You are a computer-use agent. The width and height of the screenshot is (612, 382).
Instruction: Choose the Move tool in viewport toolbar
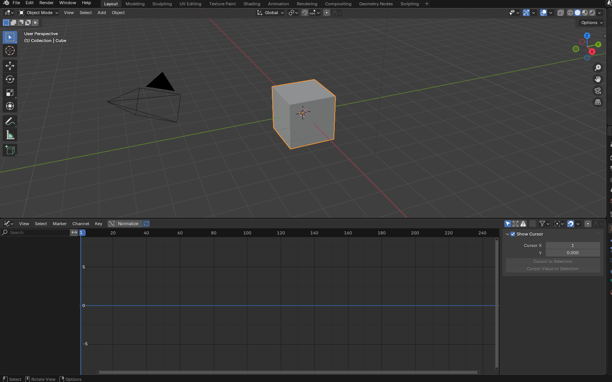point(10,66)
